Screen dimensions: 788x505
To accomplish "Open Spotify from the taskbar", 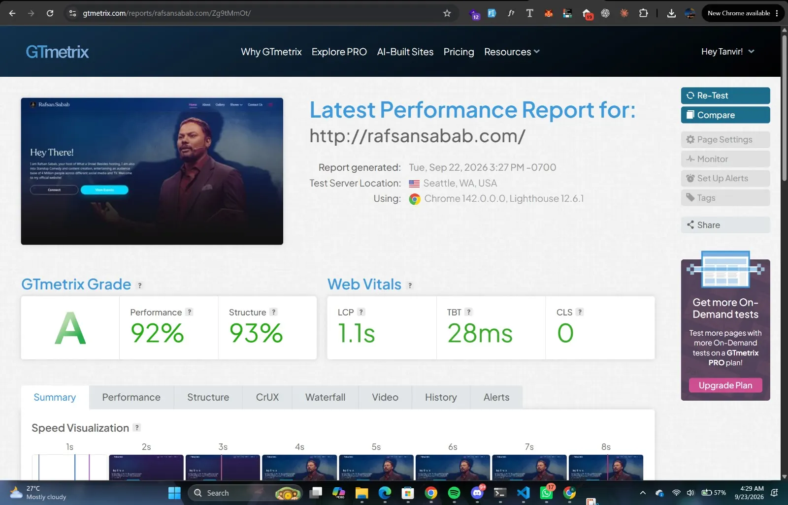I will click(x=454, y=493).
